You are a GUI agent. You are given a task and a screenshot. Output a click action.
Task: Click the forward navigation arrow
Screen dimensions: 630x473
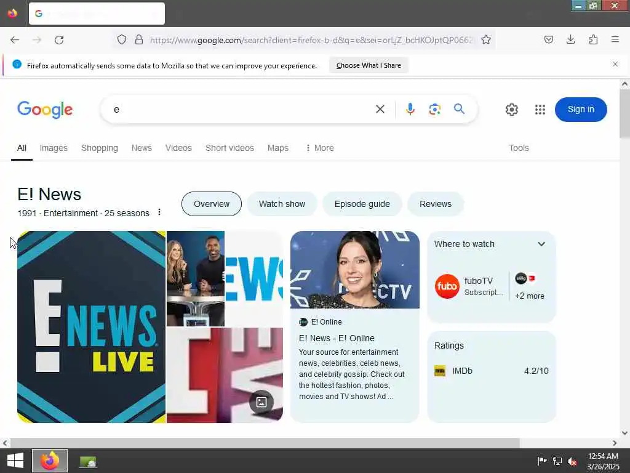click(37, 40)
